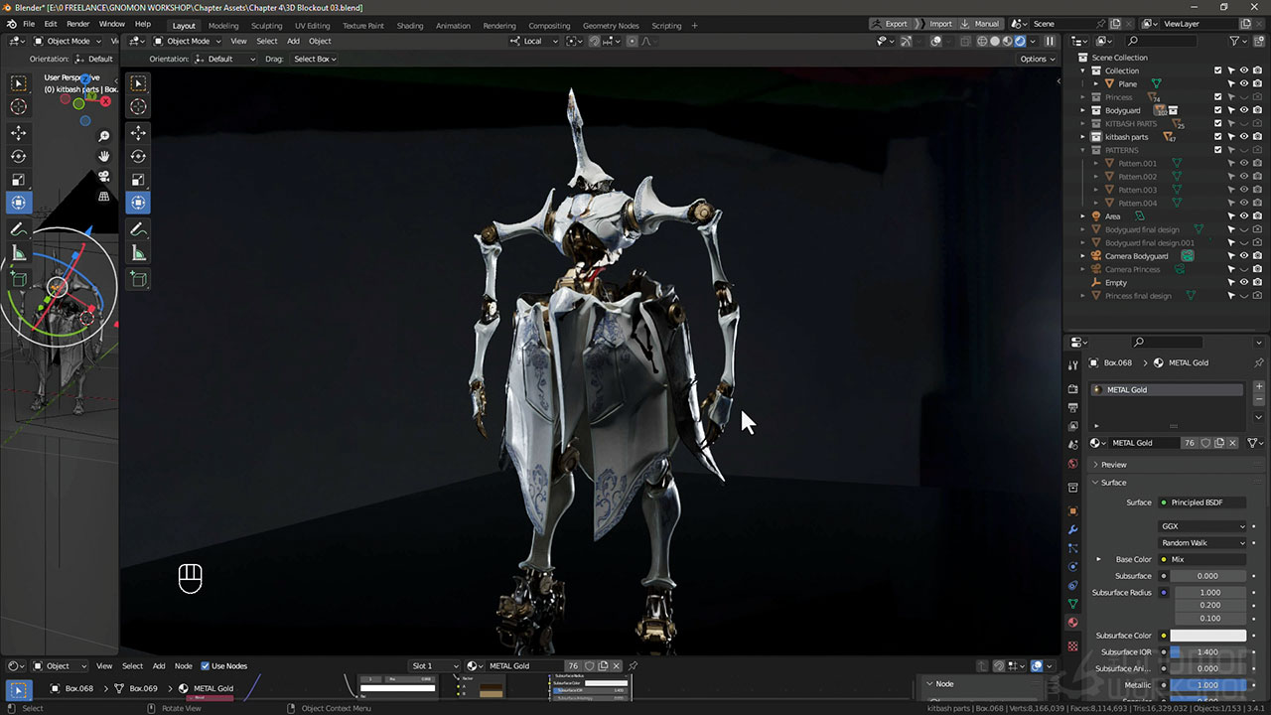This screenshot has width=1271, height=715.
Task: Uncheck the Use Nodes checkbox
Action: [x=206, y=666]
